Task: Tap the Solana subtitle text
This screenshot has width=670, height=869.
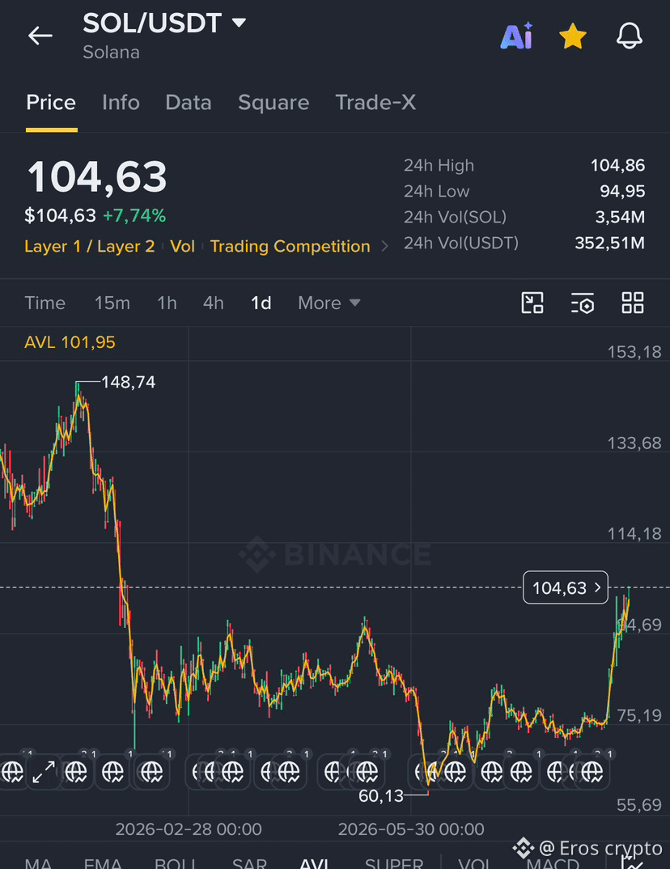Action: (x=111, y=53)
